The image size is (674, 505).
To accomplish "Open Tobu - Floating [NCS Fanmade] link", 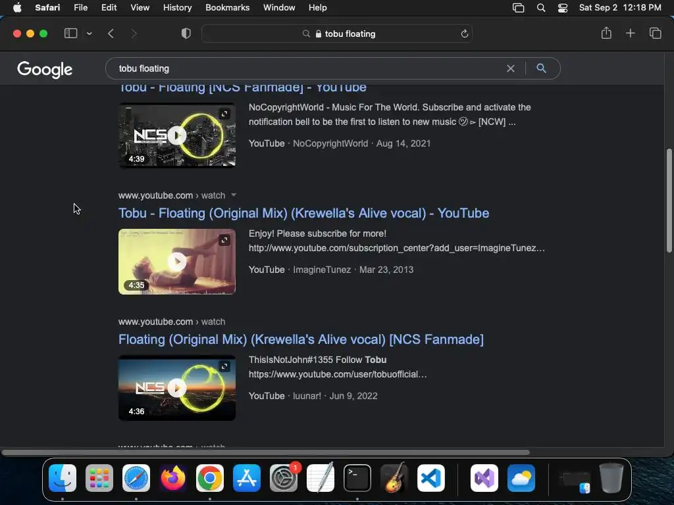I will click(x=242, y=87).
